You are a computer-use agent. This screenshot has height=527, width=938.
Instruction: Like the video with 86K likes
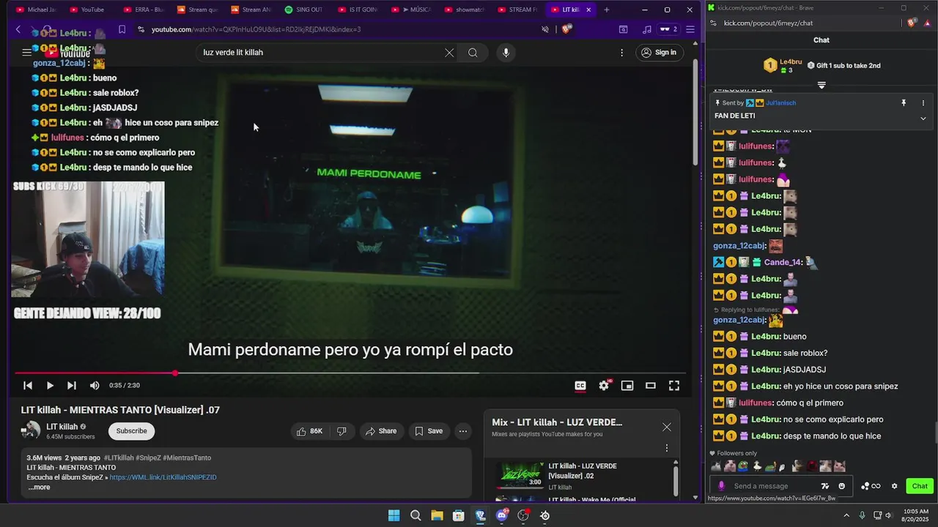(309, 431)
